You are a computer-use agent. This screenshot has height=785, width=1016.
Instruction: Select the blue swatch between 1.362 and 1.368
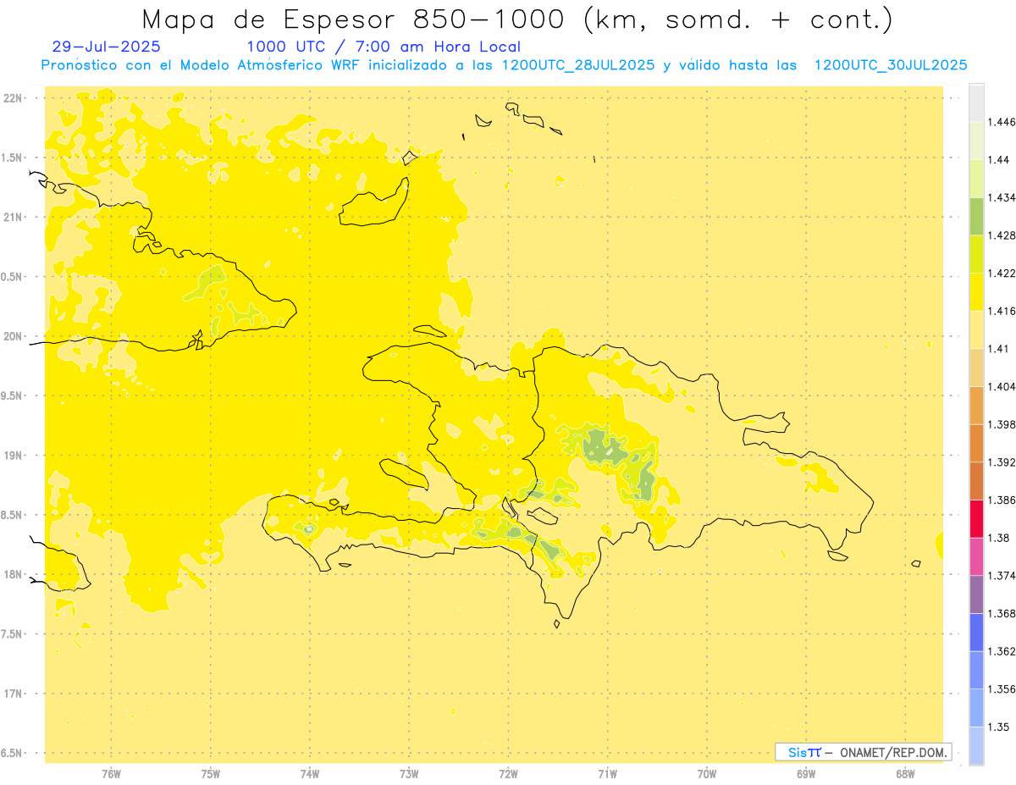pos(976,632)
